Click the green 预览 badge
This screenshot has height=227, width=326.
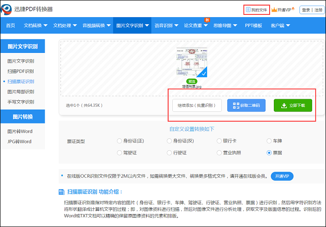(192, 81)
